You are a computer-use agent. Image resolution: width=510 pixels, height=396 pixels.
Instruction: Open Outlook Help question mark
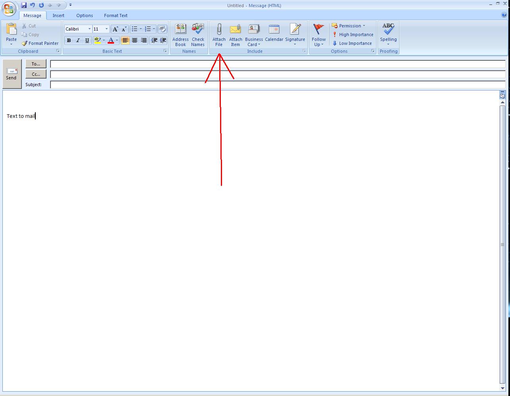pos(504,15)
